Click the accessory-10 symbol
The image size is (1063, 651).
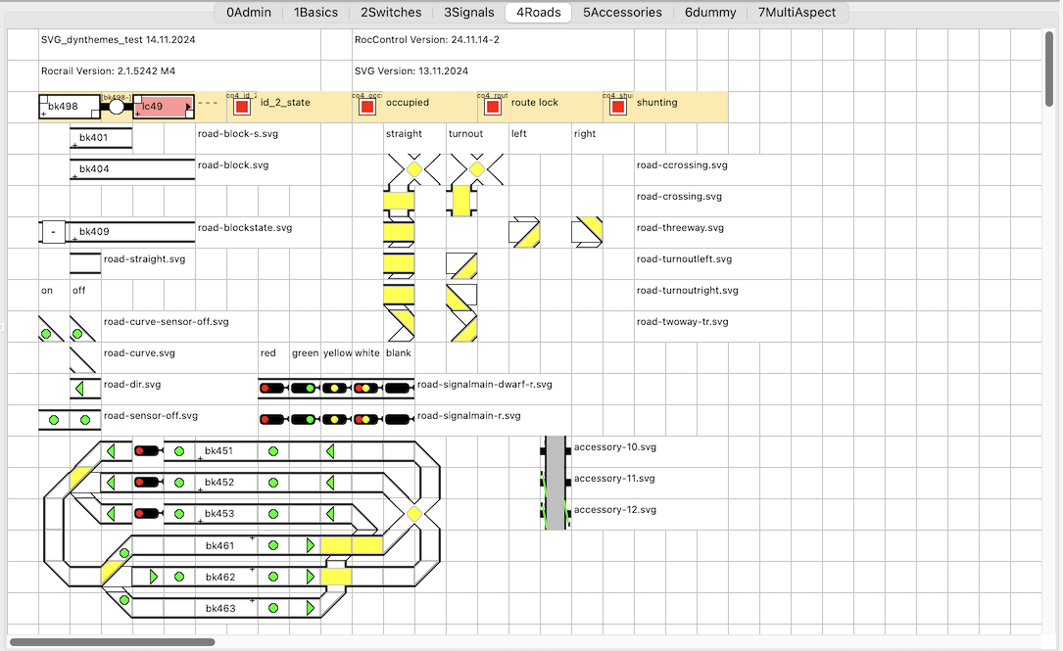click(556, 451)
